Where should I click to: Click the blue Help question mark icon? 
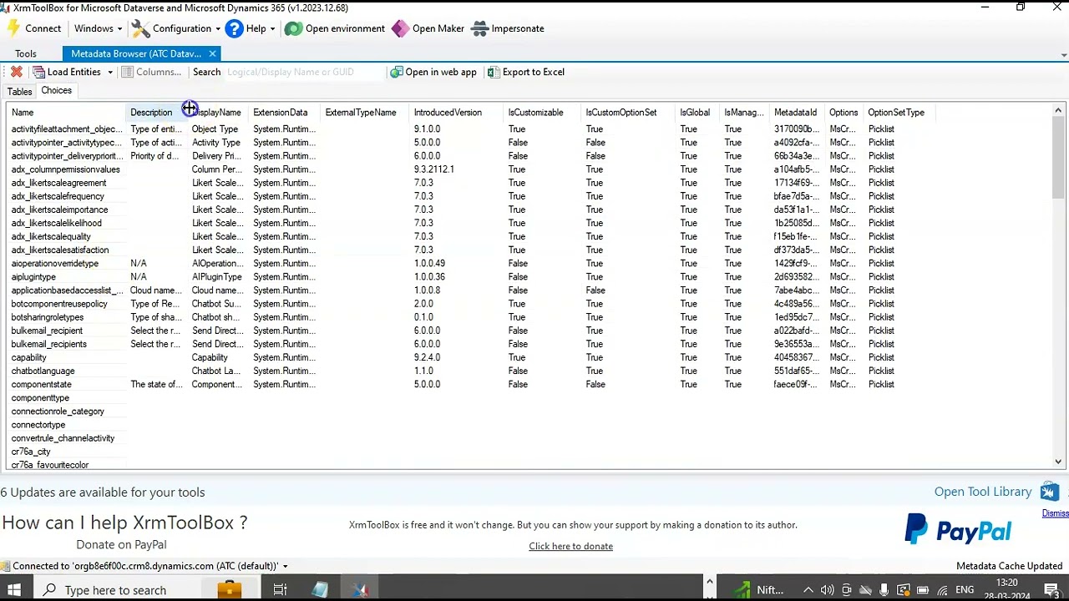tap(234, 28)
